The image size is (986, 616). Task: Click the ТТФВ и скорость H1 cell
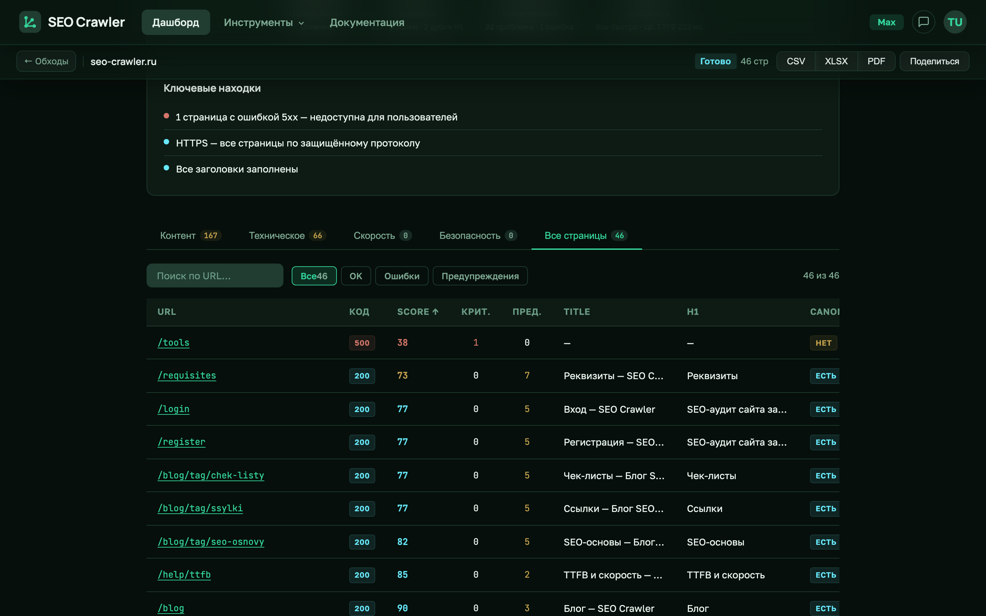[726, 575]
